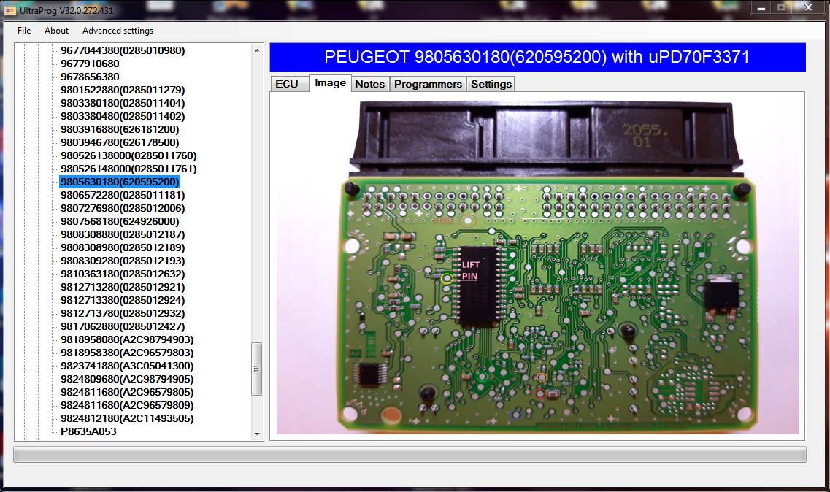The height and width of the screenshot is (492, 830).
Task: Select tree item 9808309280(0285012193)
Action: [x=123, y=261]
